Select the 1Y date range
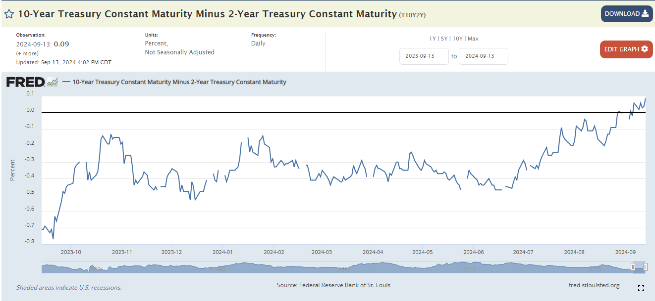 tap(433, 39)
